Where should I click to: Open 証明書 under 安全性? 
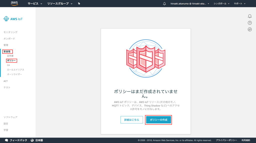tap(10, 56)
